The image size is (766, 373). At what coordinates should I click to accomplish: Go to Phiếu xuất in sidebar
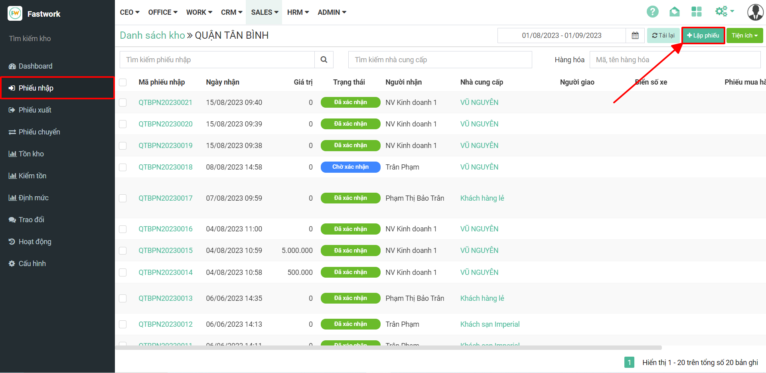(x=35, y=110)
